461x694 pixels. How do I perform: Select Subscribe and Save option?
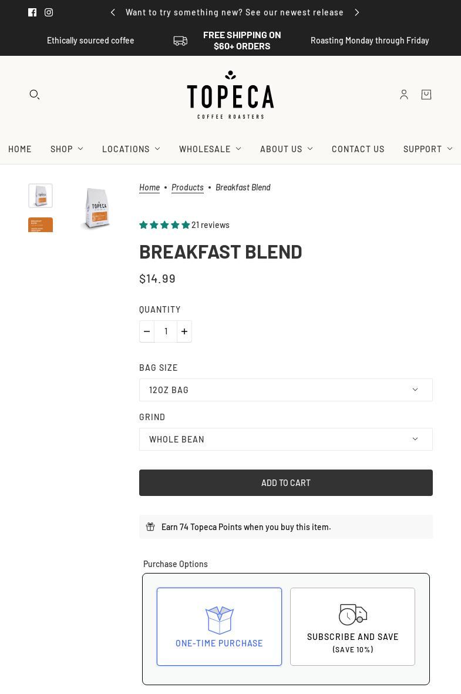coord(352,626)
